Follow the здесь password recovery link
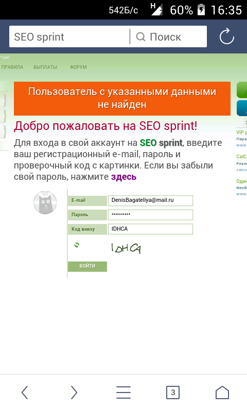247x411 pixels. 123,177
